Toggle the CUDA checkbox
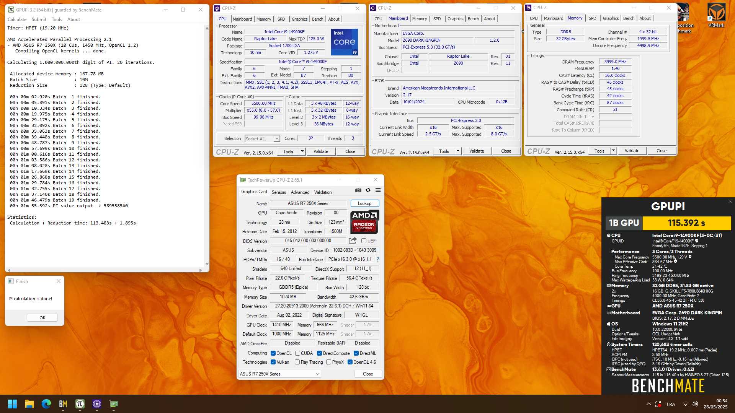 (x=297, y=353)
